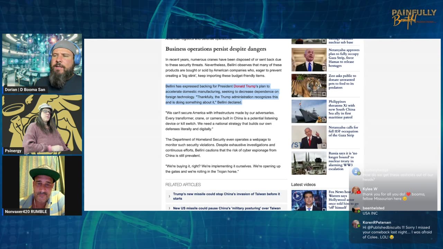Click beentwisted's chat avatar
The width and height of the screenshot is (443, 249).
tap(356, 210)
